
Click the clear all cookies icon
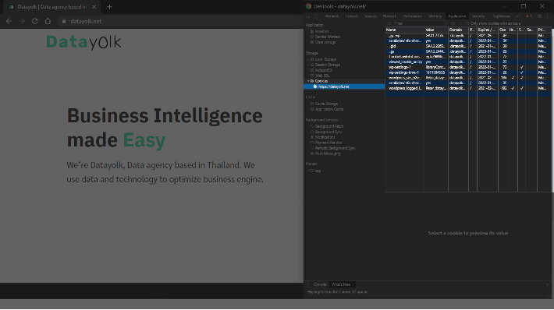pos(453,23)
